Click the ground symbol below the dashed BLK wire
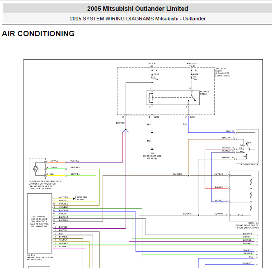272x268 pixels. (152, 149)
